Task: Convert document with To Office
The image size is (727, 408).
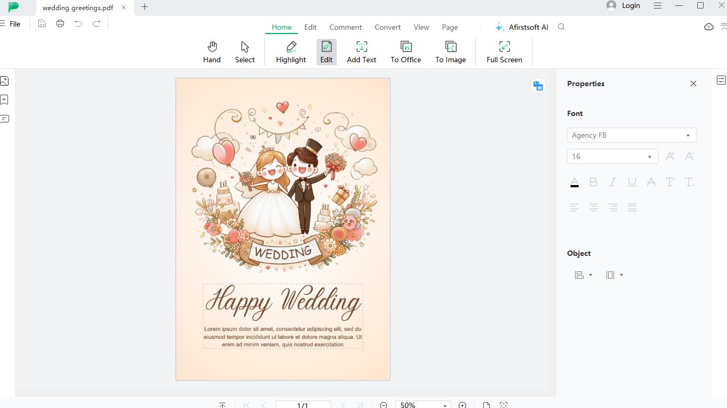Action: click(406, 52)
